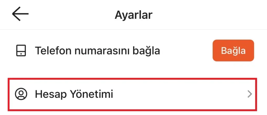
Task: Connect phone number using Bağla
Action: click(x=233, y=51)
